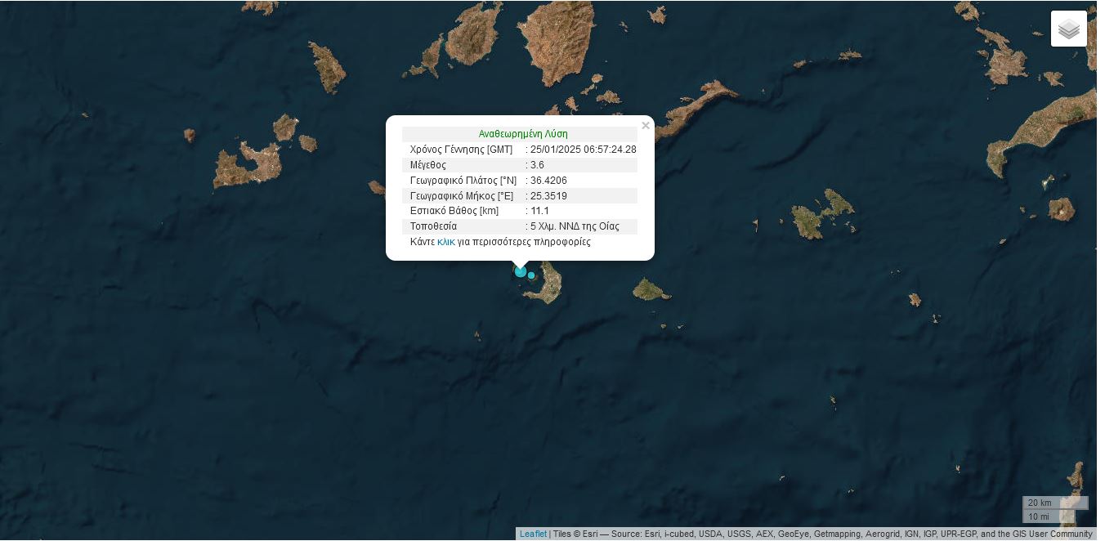Screen dimensions: 1105x541
Task: Close the earthquake info popup
Action: [646, 126]
